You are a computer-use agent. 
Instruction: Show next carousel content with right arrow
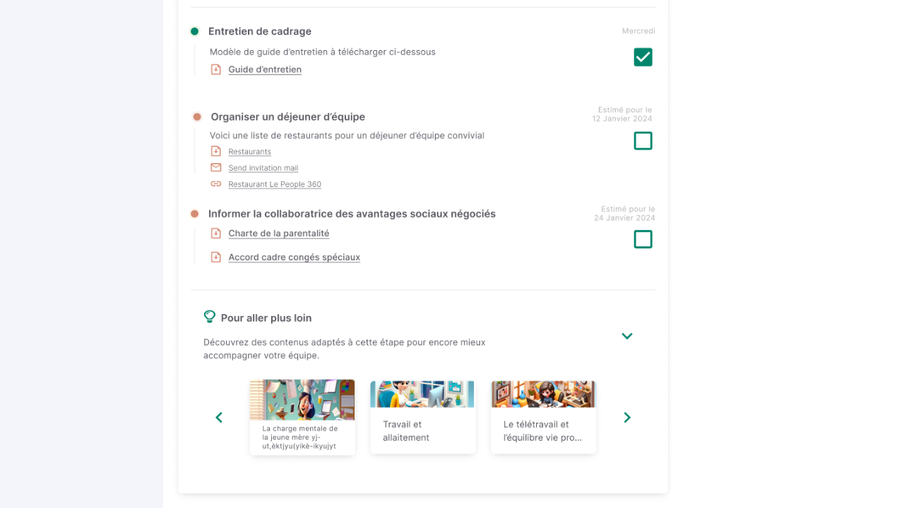pos(627,418)
